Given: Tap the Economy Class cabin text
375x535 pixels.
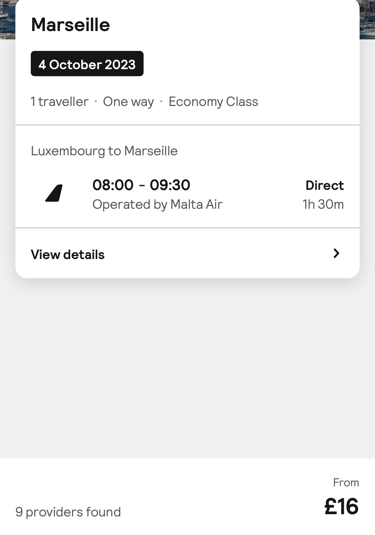Looking at the screenshot, I should click(x=213, y=101).
